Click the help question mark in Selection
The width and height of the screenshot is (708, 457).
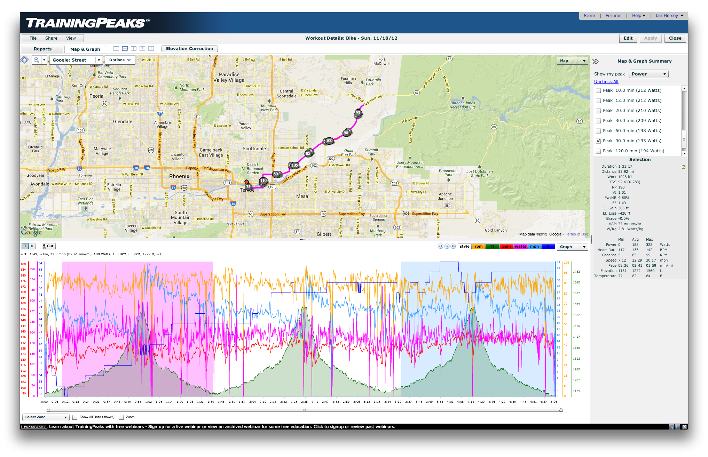click(684, 167)
